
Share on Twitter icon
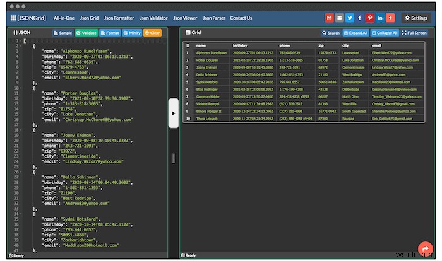[x=350, y=18]
